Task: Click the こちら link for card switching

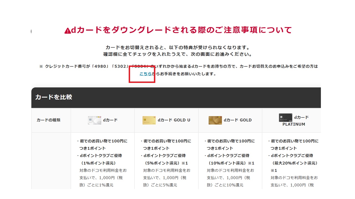Action: pos(146,74)
